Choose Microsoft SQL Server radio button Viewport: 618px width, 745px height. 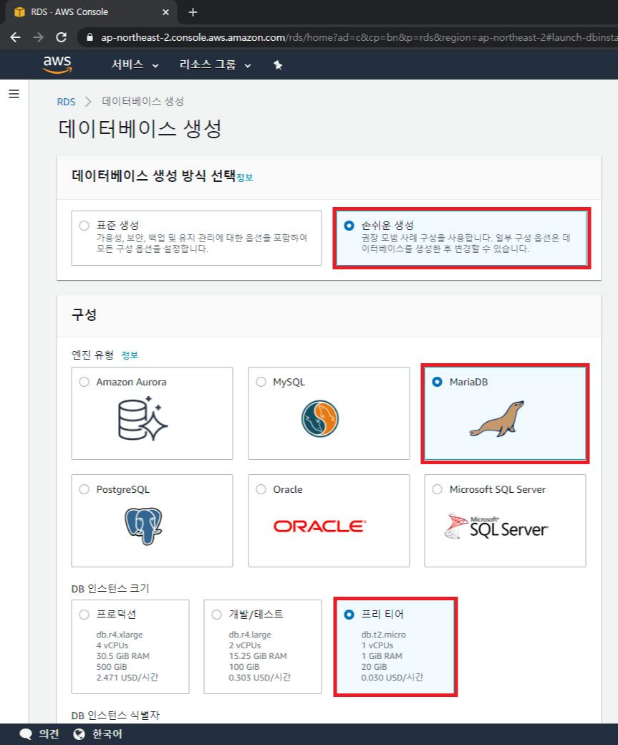437,489
